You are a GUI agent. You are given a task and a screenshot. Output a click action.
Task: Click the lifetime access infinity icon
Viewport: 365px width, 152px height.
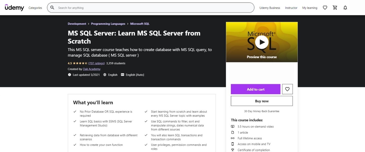[233, 138]
